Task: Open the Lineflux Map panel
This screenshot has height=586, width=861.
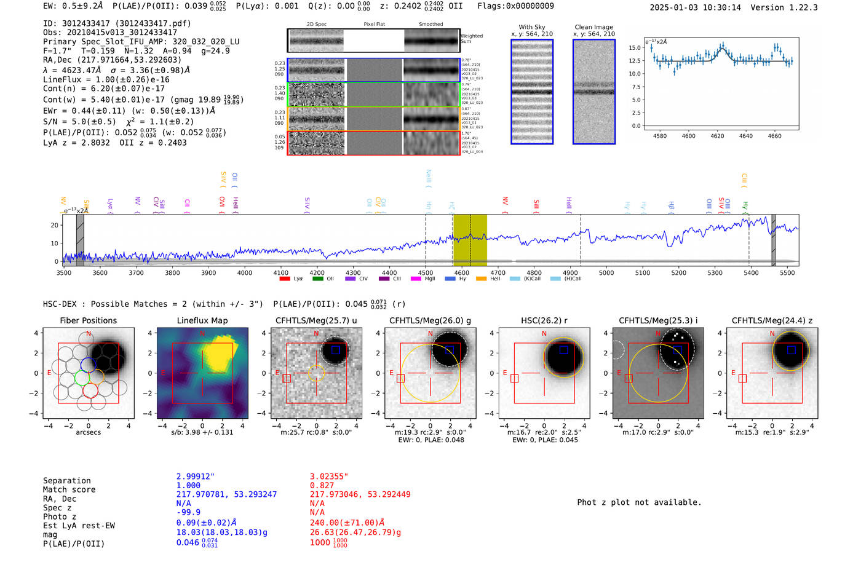Action: (202, 373)
